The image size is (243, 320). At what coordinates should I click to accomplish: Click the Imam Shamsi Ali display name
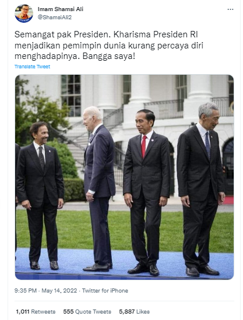point(61,9)
